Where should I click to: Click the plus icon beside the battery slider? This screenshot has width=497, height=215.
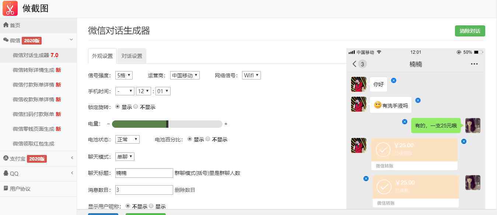[x=226, y=124]
